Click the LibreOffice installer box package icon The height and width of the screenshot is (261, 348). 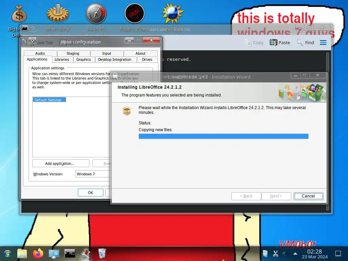[127, 111]
